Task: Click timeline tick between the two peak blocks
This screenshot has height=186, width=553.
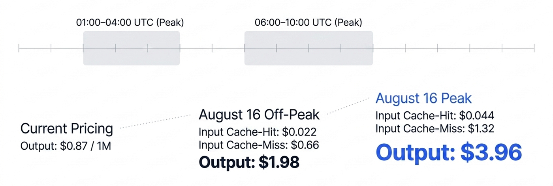Action: pos(212,48)
